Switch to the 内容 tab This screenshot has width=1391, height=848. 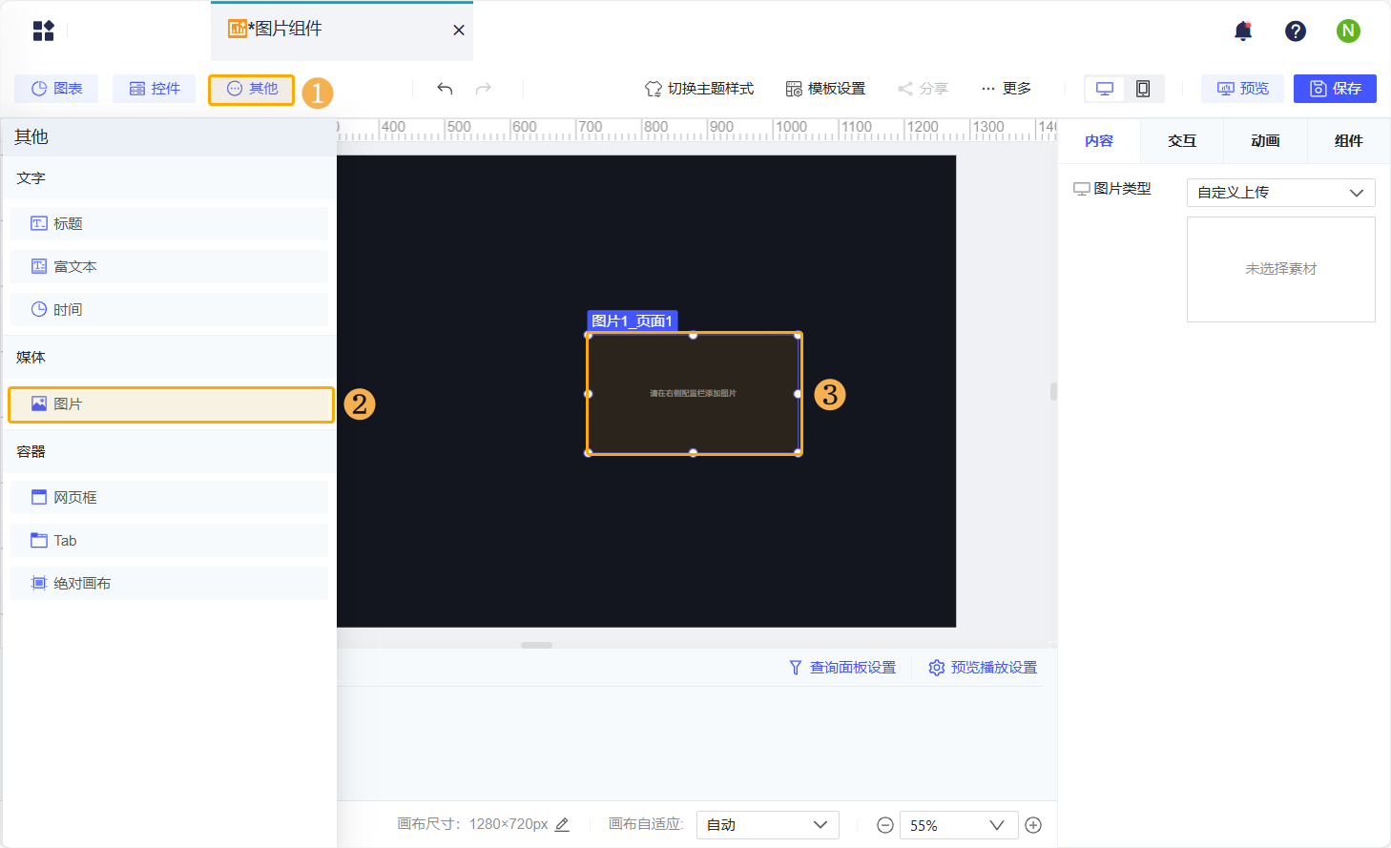coord(1099,141)
